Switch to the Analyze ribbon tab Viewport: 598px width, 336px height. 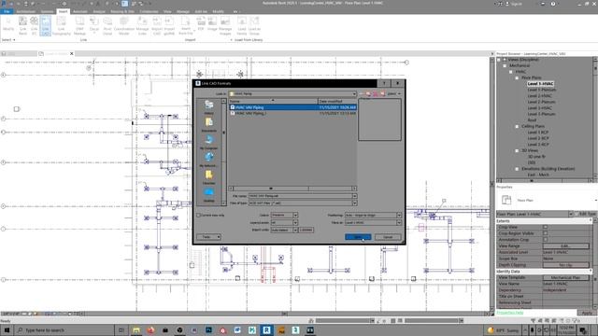point(99,11)
